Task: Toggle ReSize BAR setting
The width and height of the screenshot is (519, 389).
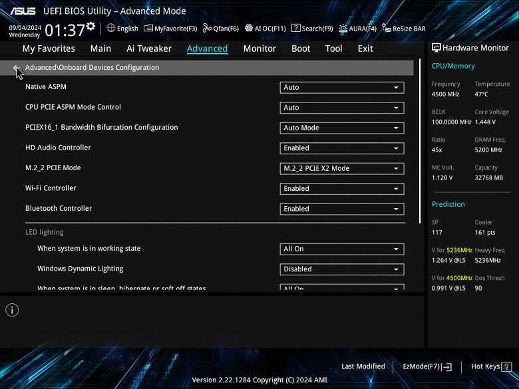Action: (x=404, y=29)
